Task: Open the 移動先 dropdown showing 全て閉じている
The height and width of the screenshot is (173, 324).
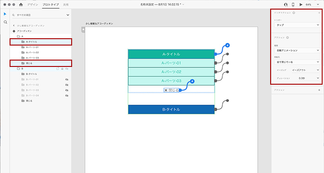Action: click(298, 62)
